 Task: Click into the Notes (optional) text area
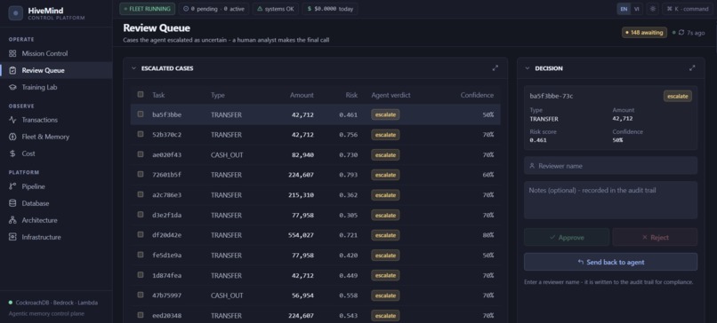(x=610, y=200)
